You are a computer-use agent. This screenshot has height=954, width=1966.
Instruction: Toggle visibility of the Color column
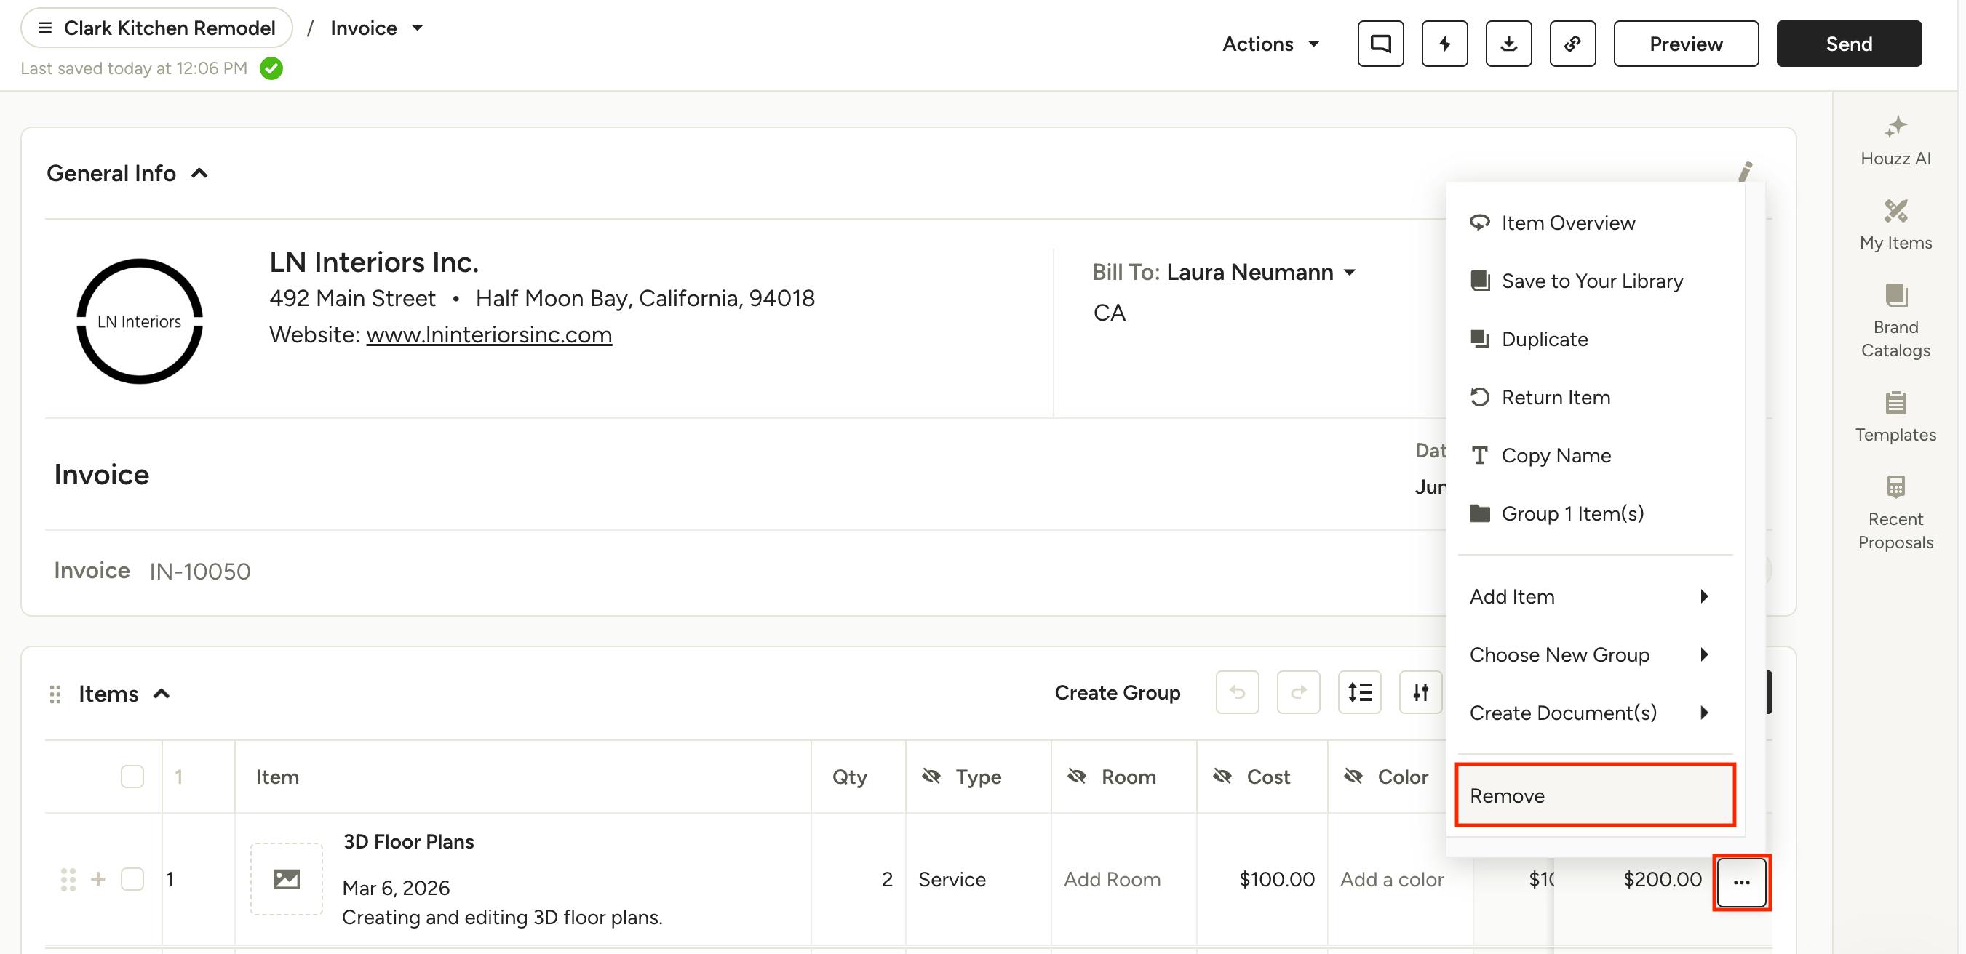(x=1353, y=777)
